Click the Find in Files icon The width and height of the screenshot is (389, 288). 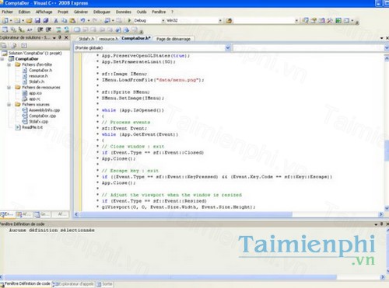[x=229, y=21]
